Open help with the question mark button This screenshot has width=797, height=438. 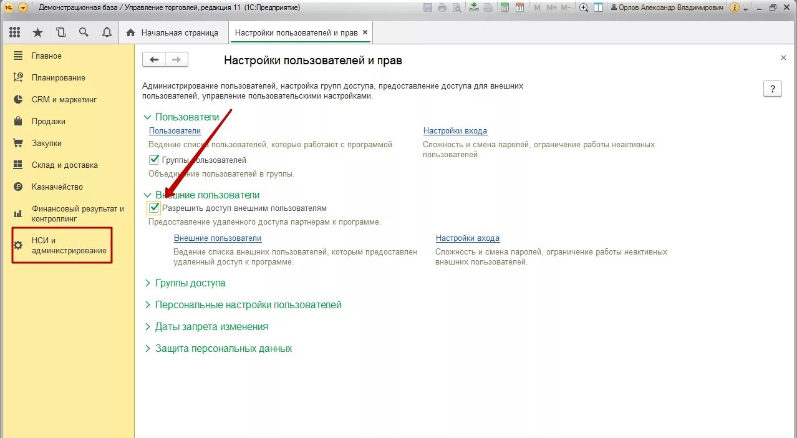773,89
